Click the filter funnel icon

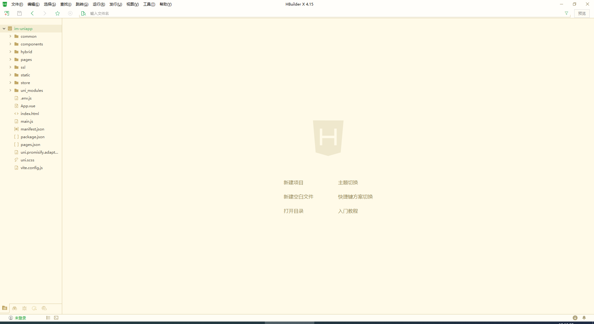click(x=566, y=13)
